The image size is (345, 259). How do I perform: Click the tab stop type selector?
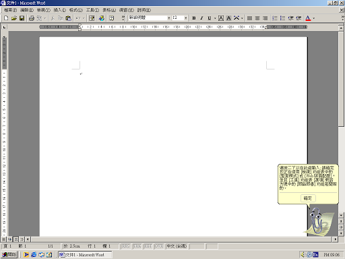pos(4,27)
